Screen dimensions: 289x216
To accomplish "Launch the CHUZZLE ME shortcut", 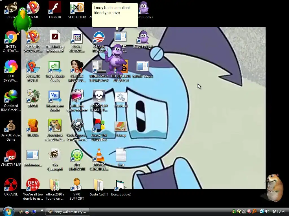I will coord(11,158).
